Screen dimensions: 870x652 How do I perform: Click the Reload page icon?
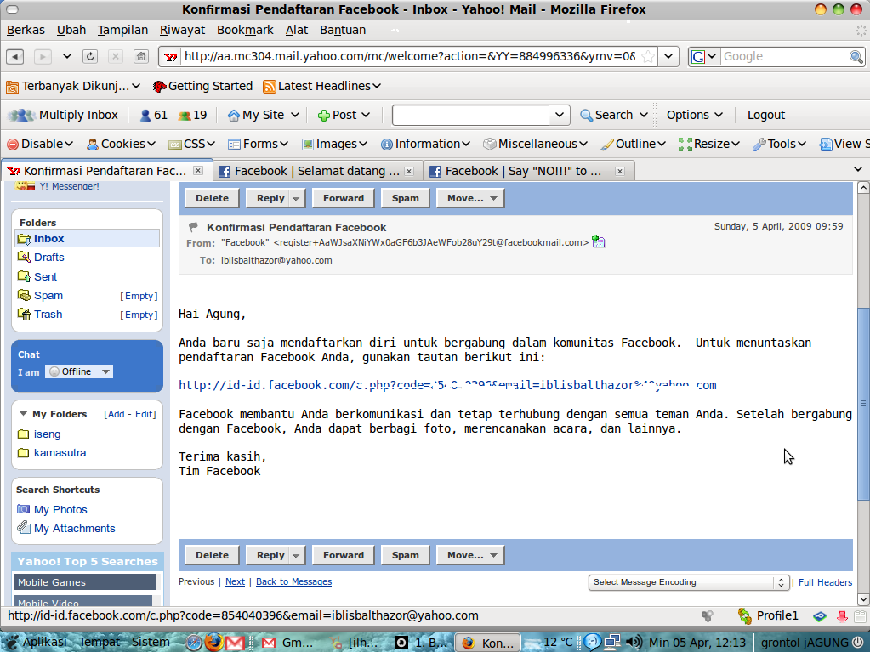tap(90, 57)
